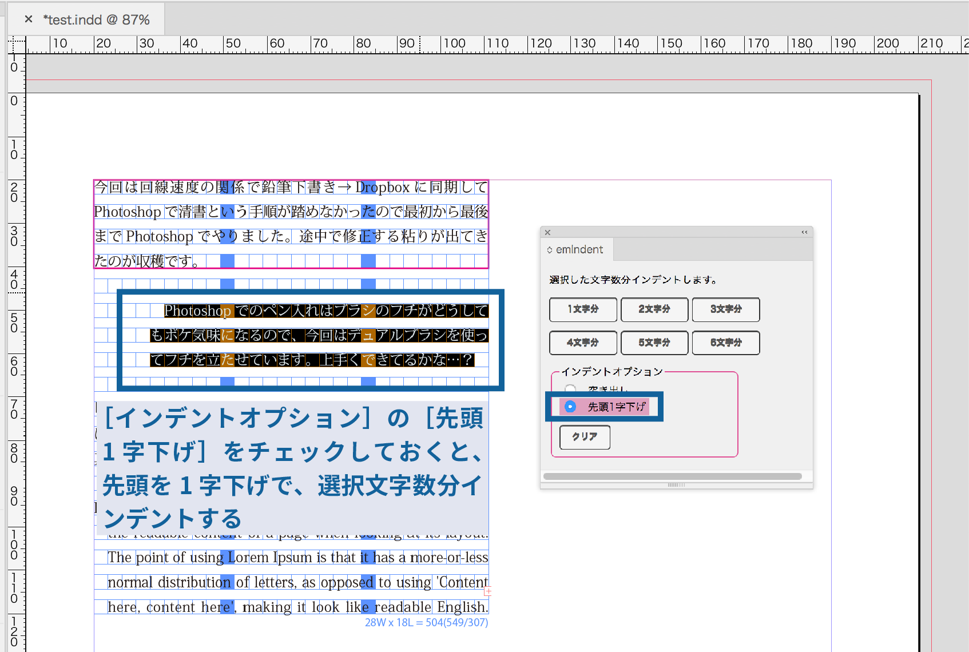Viewport: 969px width, 652px height.
Task: Click the ruler origin corner box
Action: click(x=15, y=43)
